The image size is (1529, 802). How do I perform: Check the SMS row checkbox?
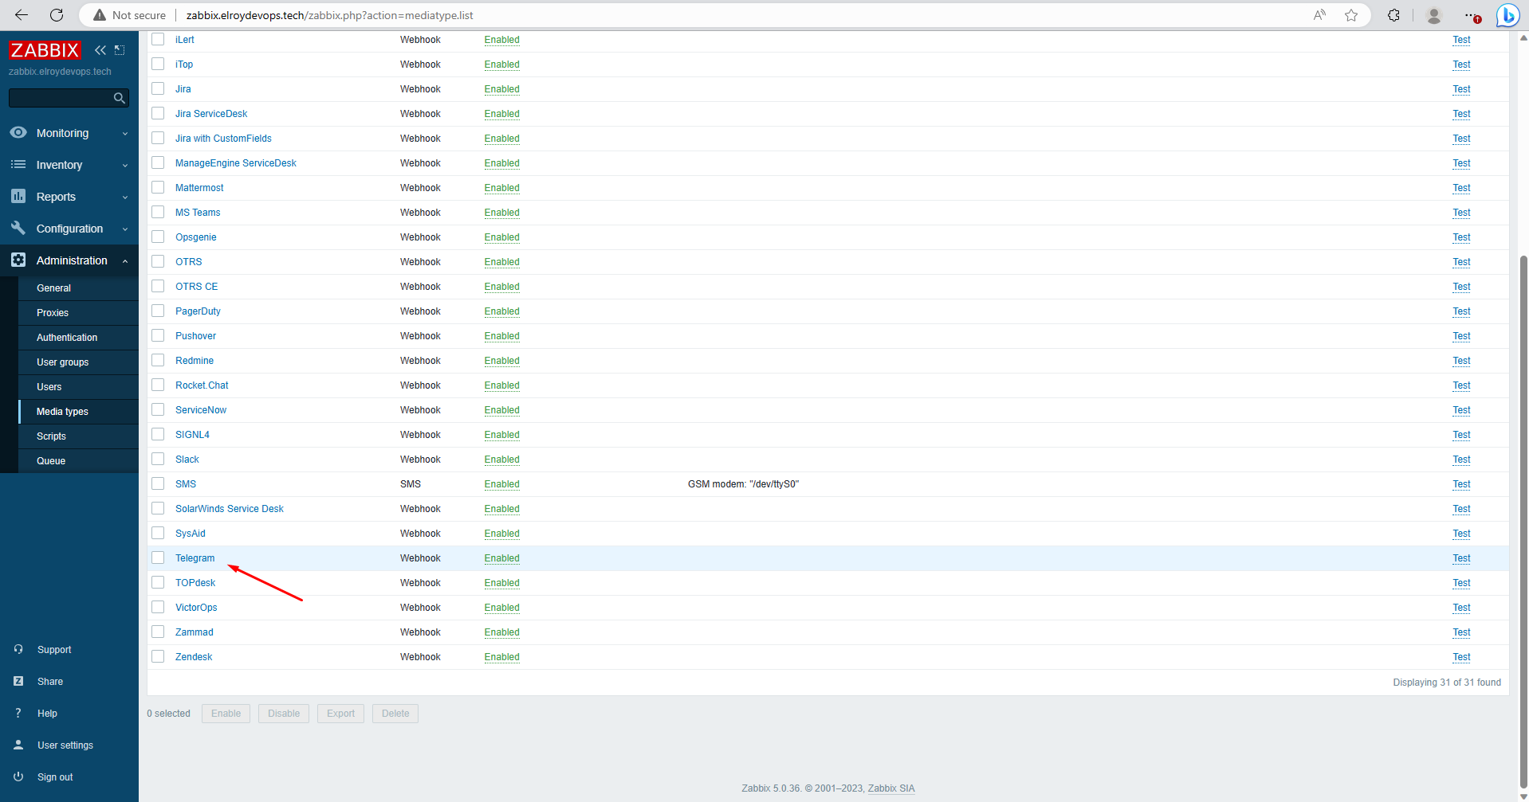pyautogui.click(x=158, y=483)
